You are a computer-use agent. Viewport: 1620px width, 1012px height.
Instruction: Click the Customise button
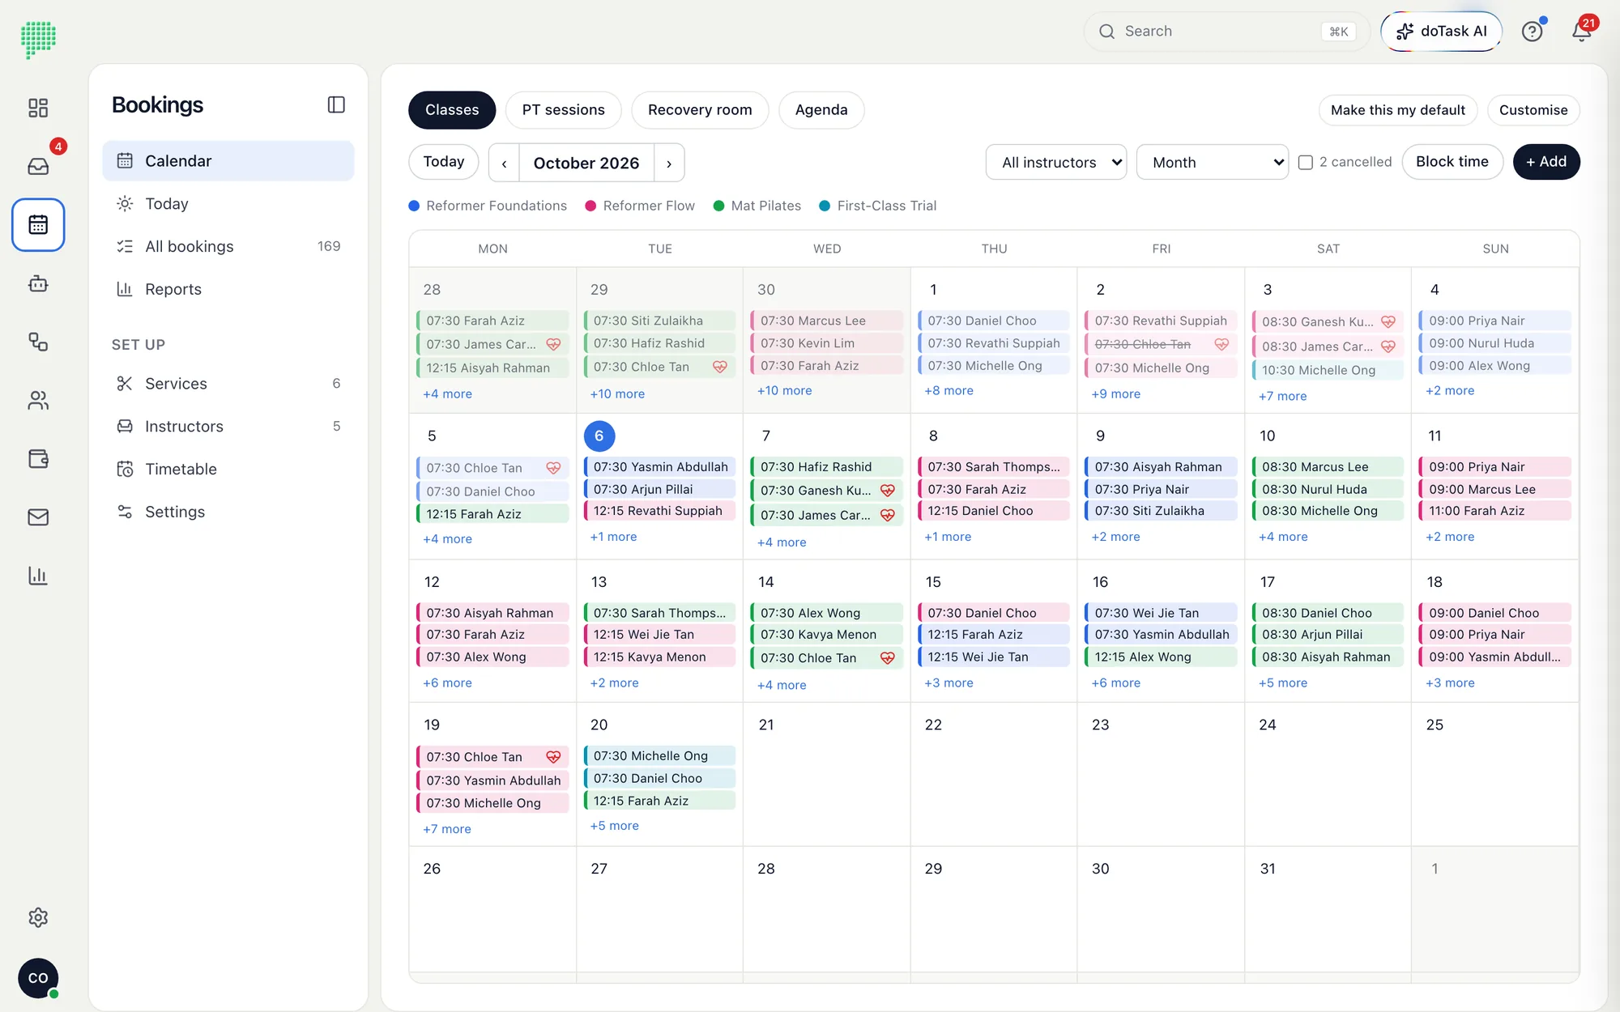(1533, 110)
